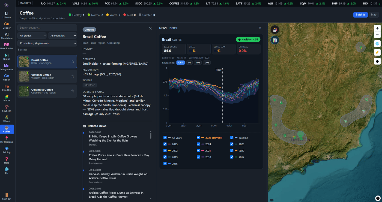Set smoothing to 10d
The image size is (382, 202).
coord(198,63)
